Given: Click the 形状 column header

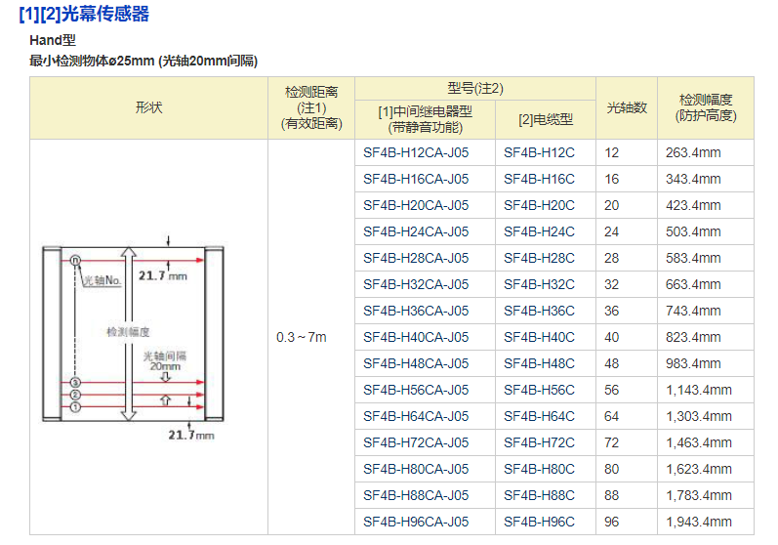Looking at the screenshot, I should tap(149, 107).
